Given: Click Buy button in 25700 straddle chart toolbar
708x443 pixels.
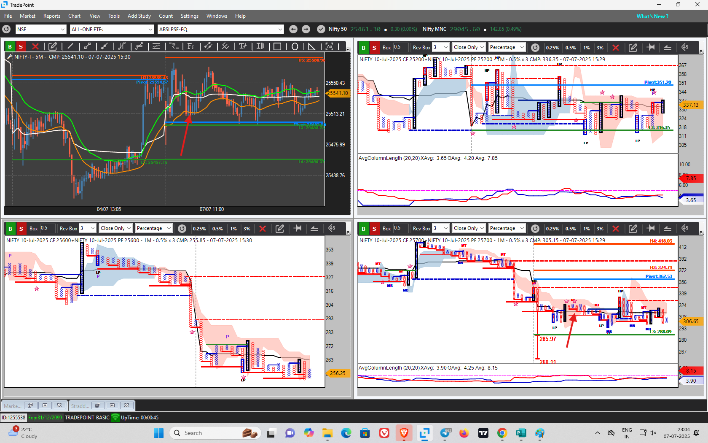Looking at the screenshot, I should [x=363, y=229].
